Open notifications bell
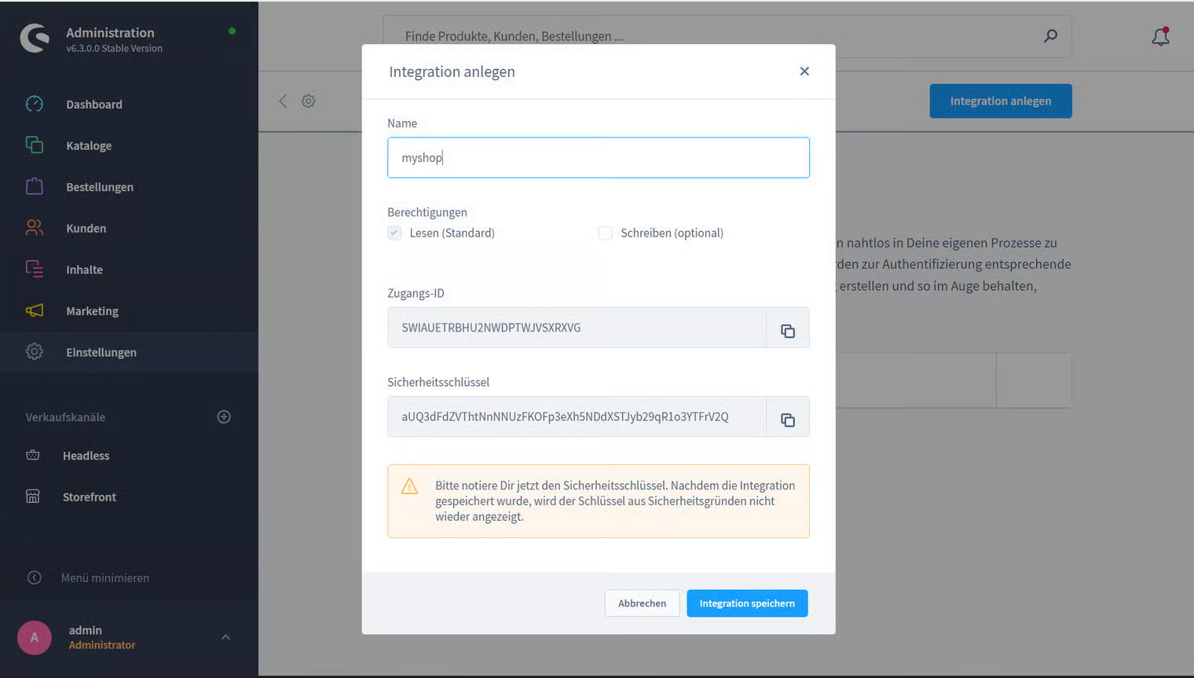1194x678 pixels. coord(1160,36)
